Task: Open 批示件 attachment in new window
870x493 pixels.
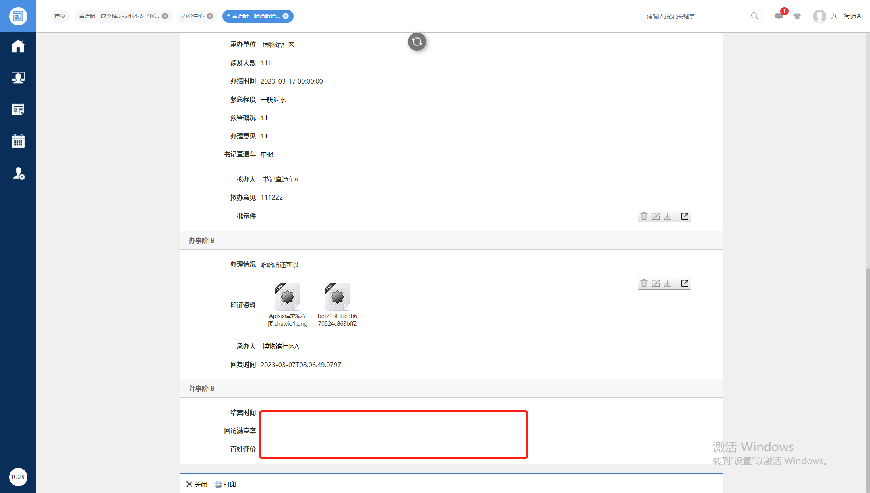Action: [x=685, y=216]
